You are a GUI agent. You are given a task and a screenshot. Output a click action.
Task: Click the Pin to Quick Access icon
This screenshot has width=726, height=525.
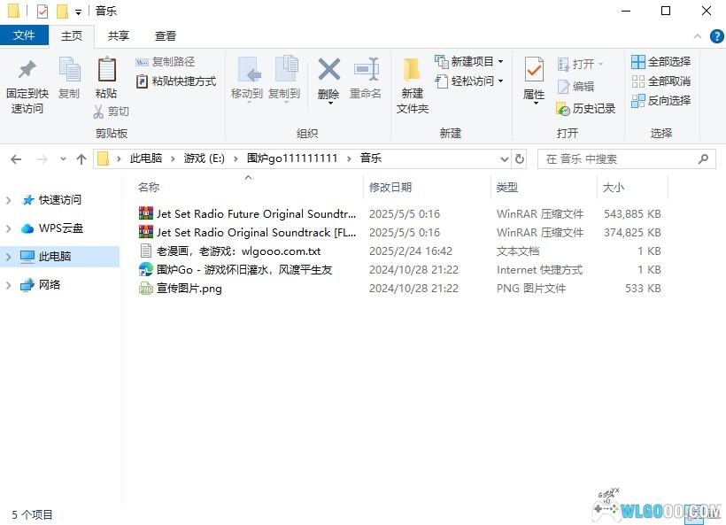[27, 69]
